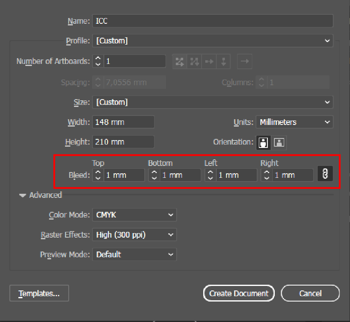
Task: Choose Arrange by Column icon
Action: pos(223,61)
